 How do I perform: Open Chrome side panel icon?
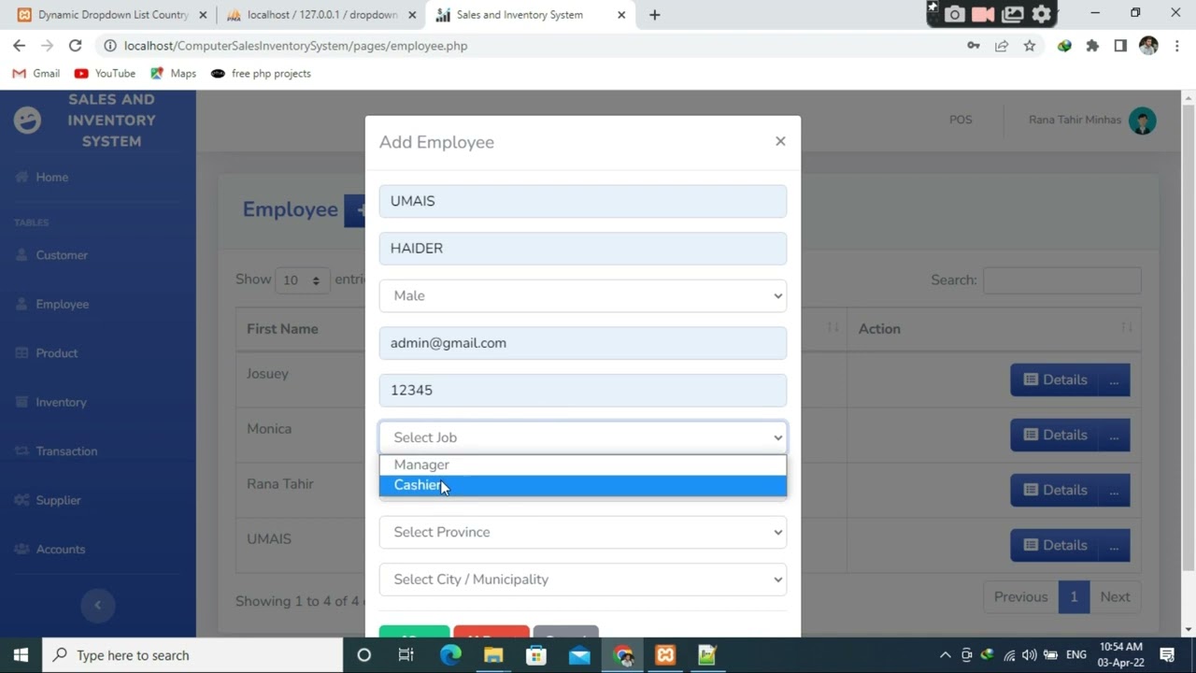(x=1120, y=46)
